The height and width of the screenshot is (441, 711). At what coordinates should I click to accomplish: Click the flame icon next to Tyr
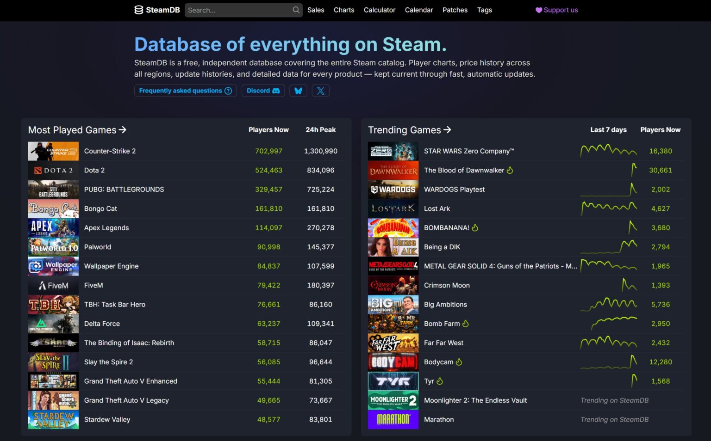(440, 381)
